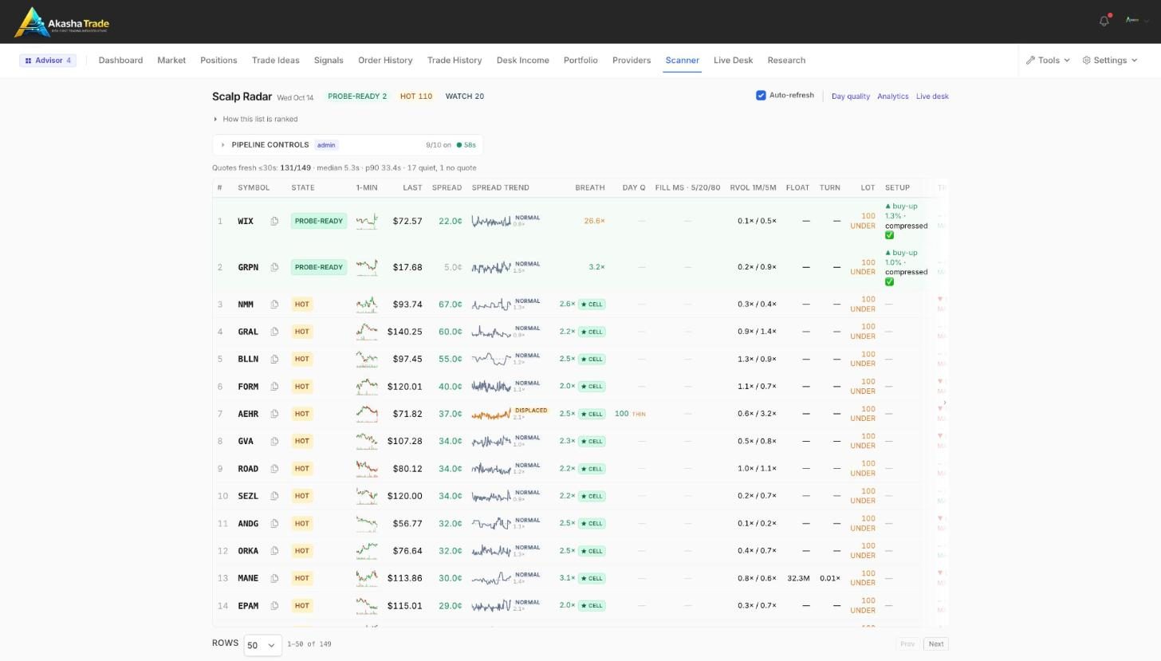Filter by the WATCH 20 badge
Image resolution: width=1161 pixels, height=661 pixels.
click(465, 96)
